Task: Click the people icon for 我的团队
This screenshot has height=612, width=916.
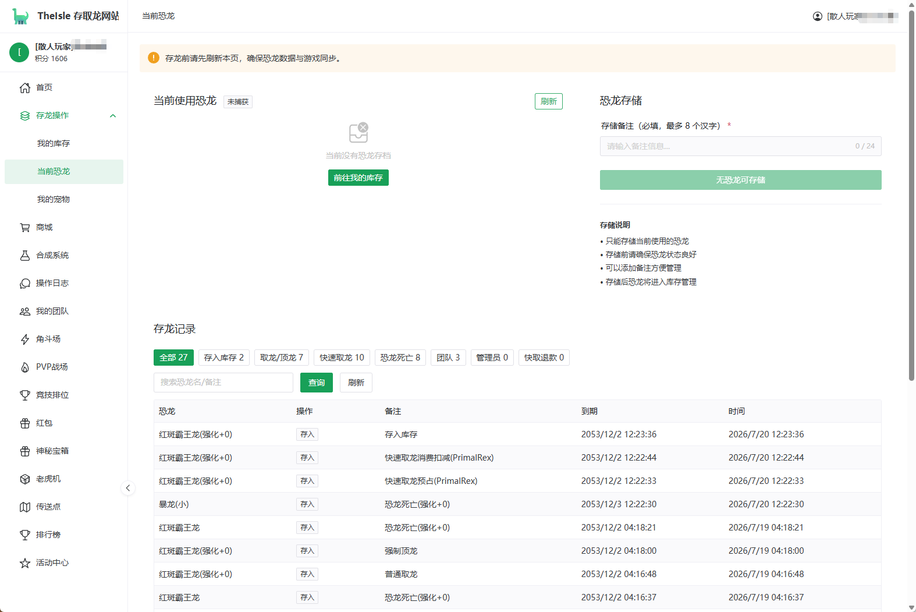Action: coord(25,312)
